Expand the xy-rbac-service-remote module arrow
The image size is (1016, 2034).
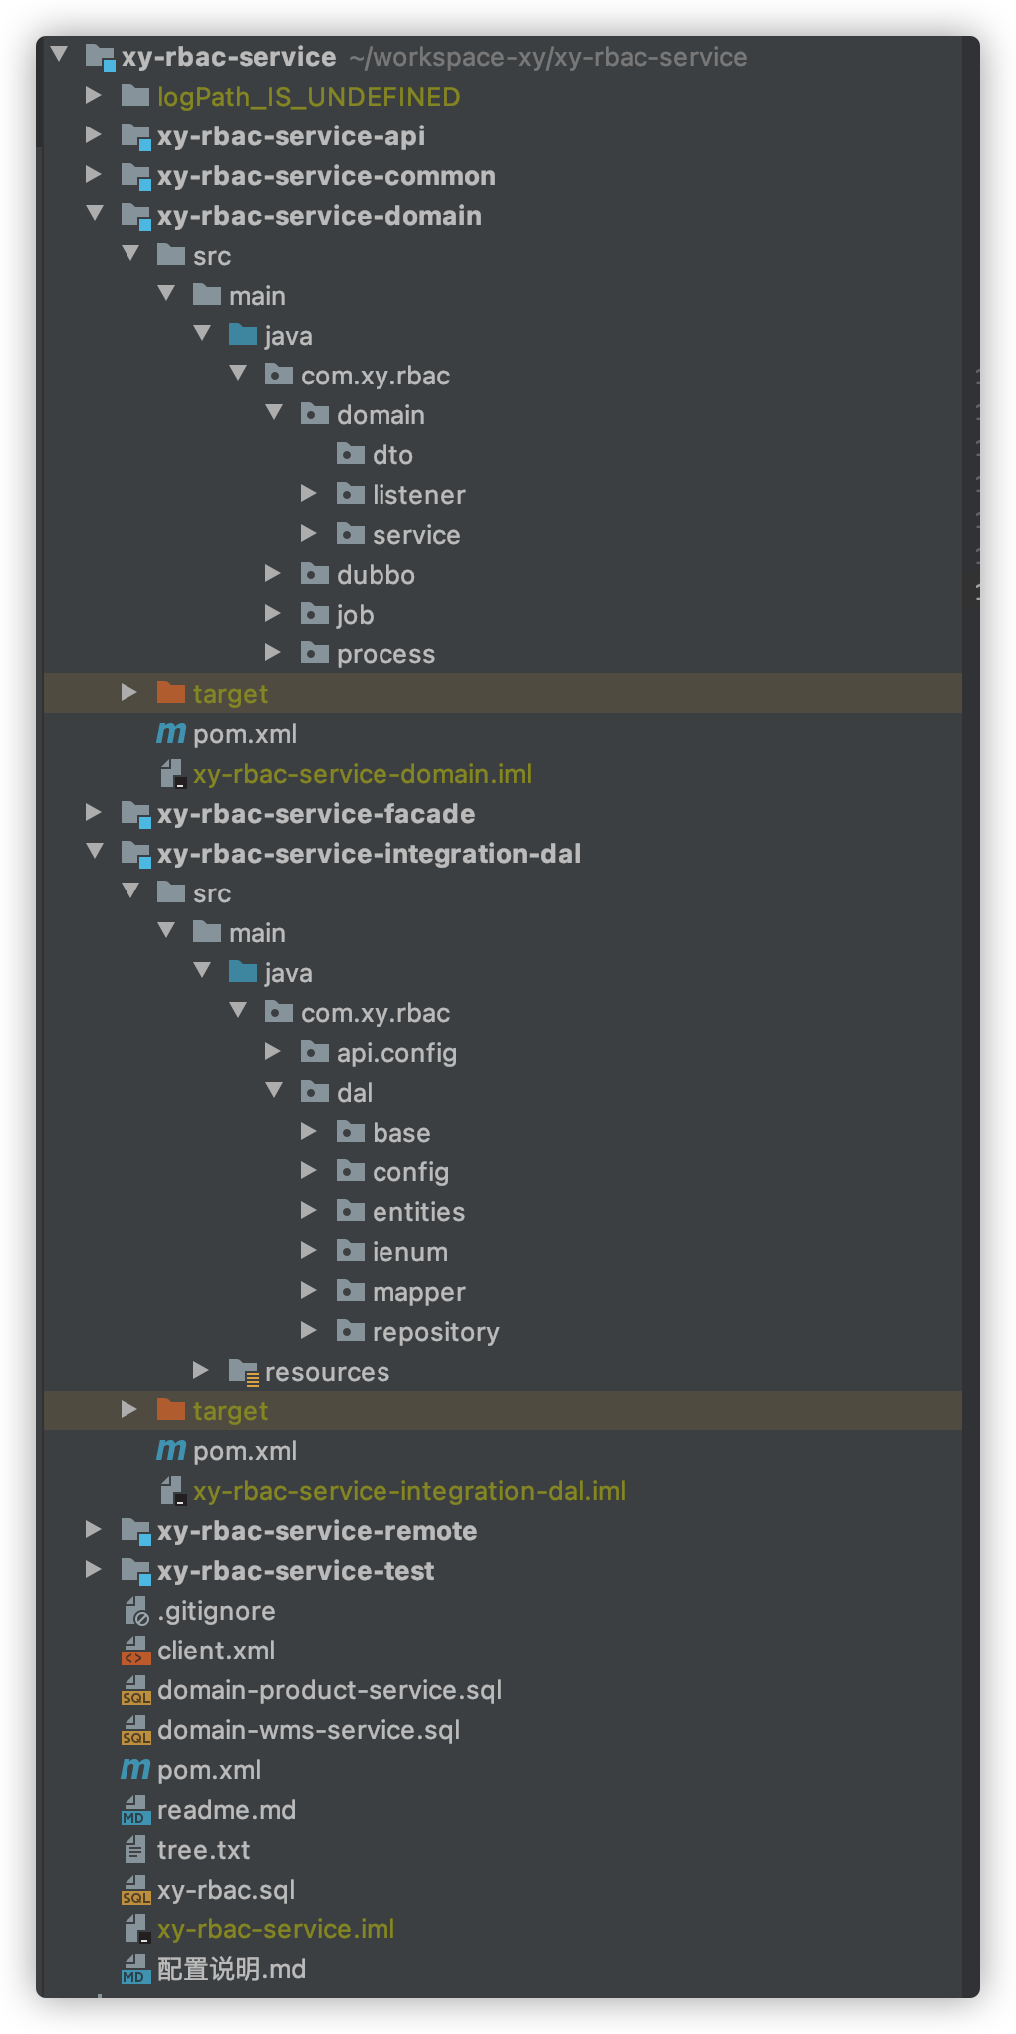[94, 1529]
